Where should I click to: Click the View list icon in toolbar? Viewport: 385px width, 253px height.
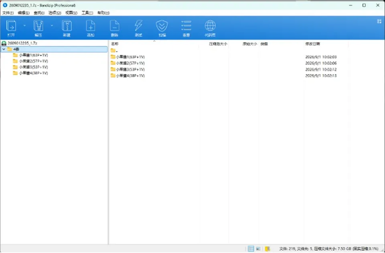coord(186,28)
